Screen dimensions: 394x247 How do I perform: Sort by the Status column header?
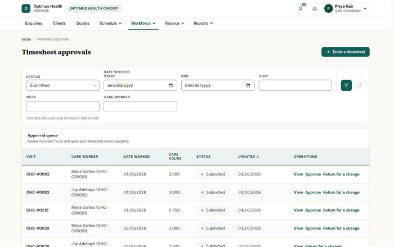tap(204, 157)
